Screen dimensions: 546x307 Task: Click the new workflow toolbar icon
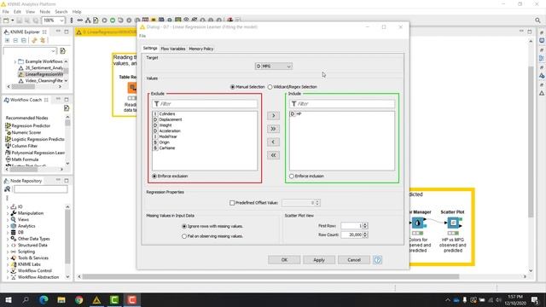click(x=6, y=20)
